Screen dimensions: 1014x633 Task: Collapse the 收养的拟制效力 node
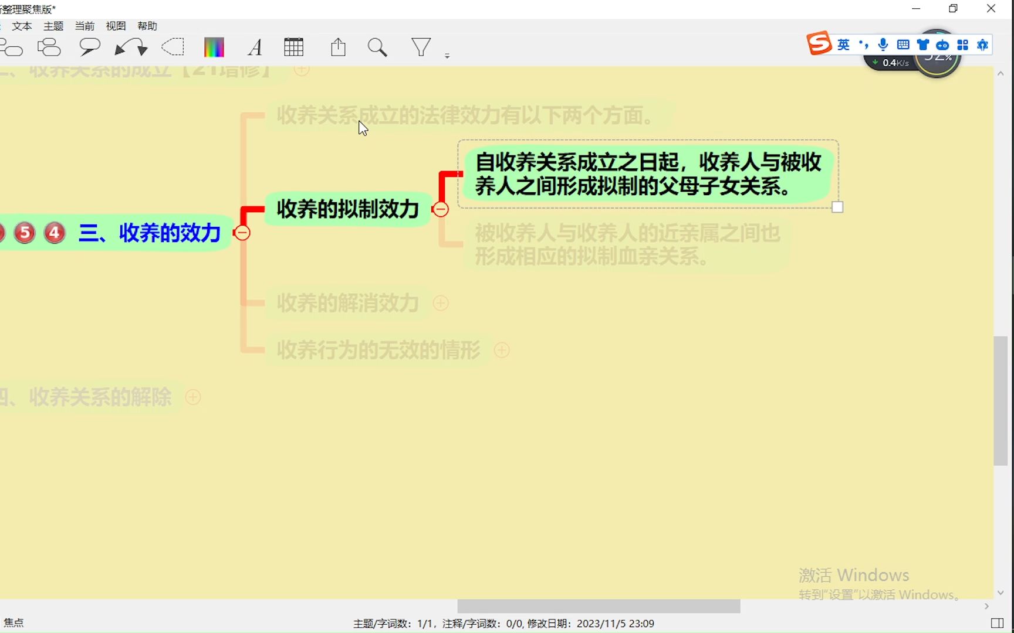pyautogui.click(x=441, y=209)
